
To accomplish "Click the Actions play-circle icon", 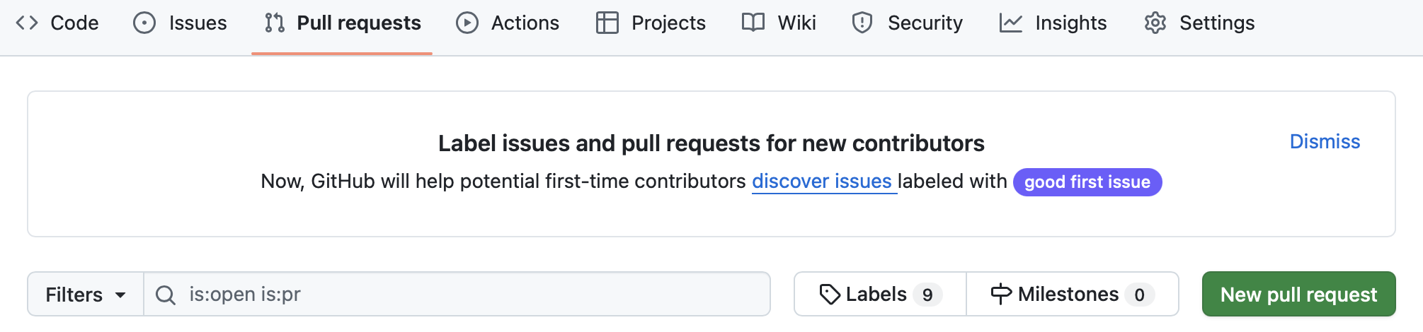I will (x=467, y=23).
